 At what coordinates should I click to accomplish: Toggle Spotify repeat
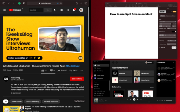click(141, 99)
